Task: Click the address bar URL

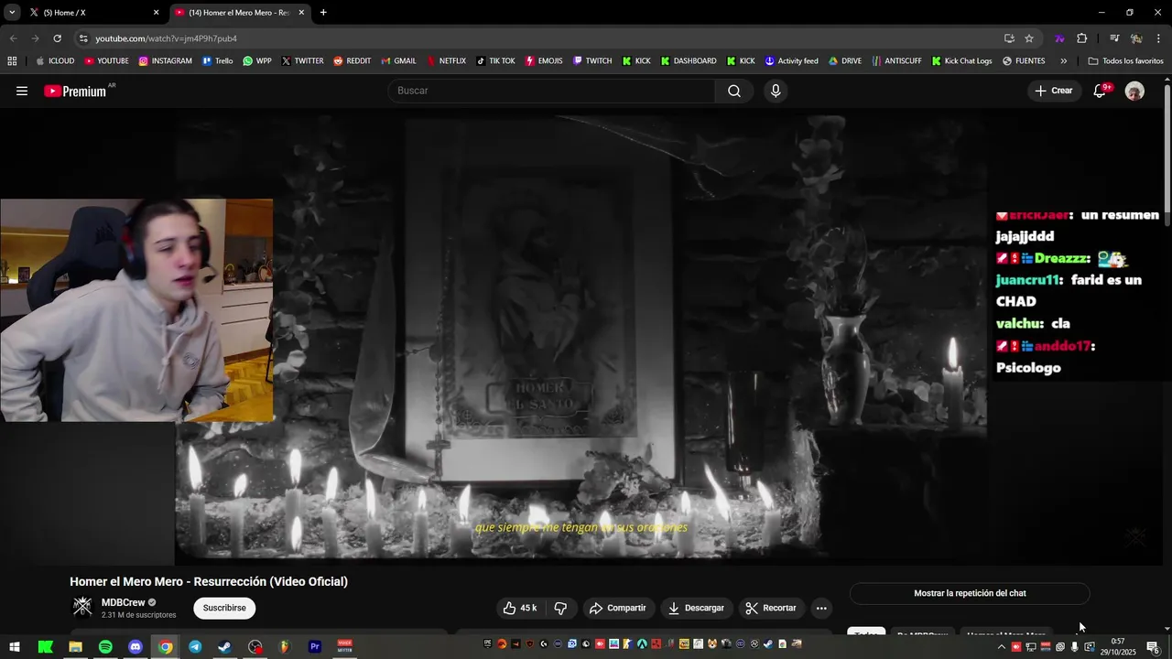Action: pyautogui.click(x=166, y=38)
